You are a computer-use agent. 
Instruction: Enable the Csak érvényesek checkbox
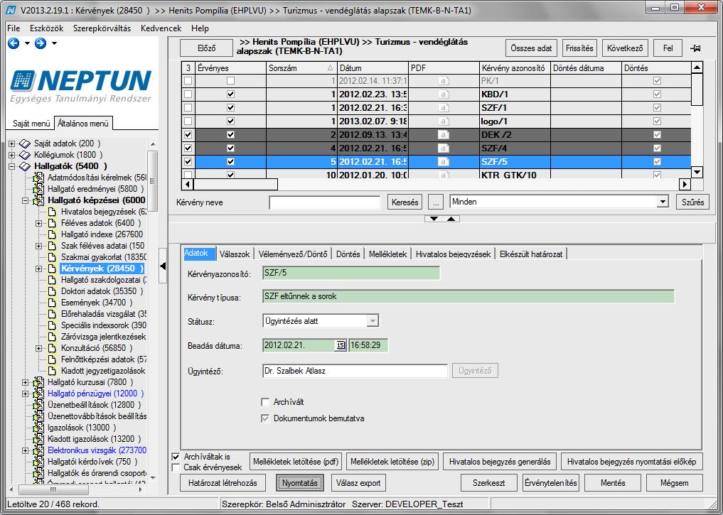pos(176,467)
